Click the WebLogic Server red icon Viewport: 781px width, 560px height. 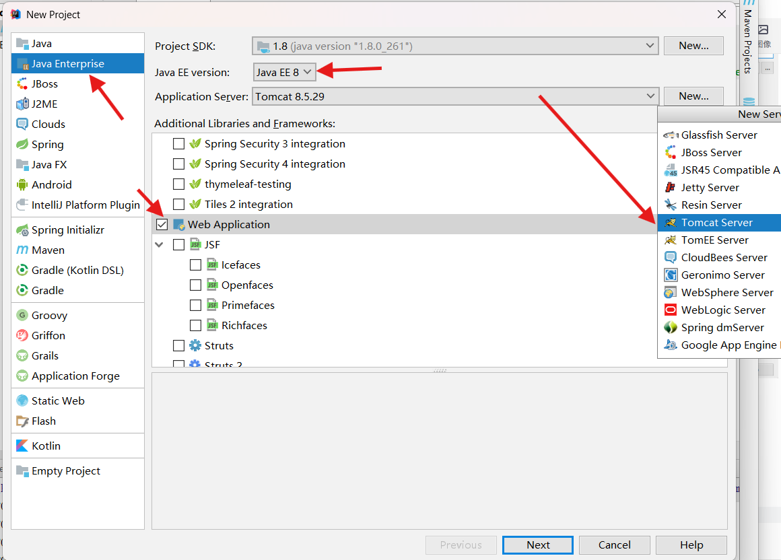coord(671,310)
